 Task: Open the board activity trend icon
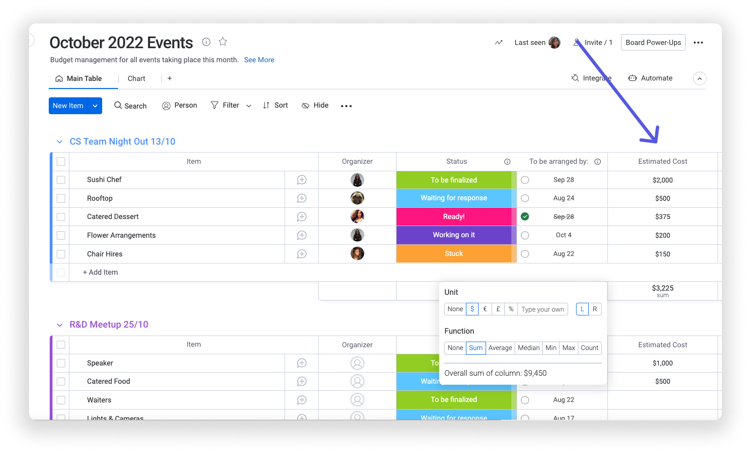[499, 43]
